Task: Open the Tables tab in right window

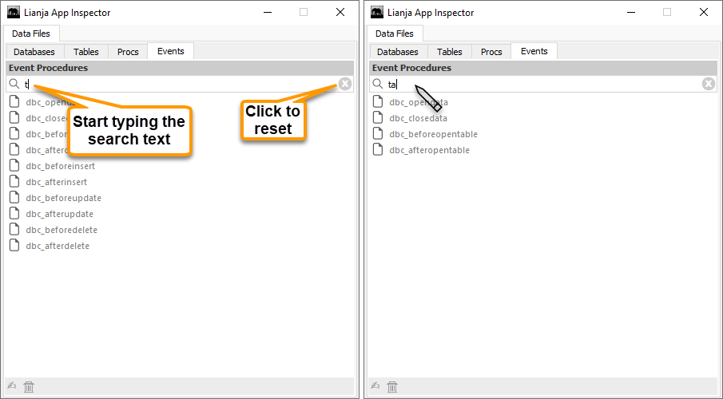Action: click(x=449, y=52)
